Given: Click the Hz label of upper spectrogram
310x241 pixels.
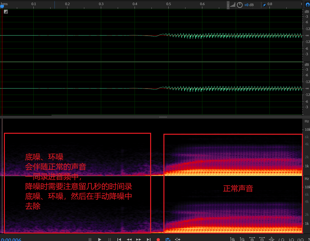Looking at the screenshot, I should 307,121.
